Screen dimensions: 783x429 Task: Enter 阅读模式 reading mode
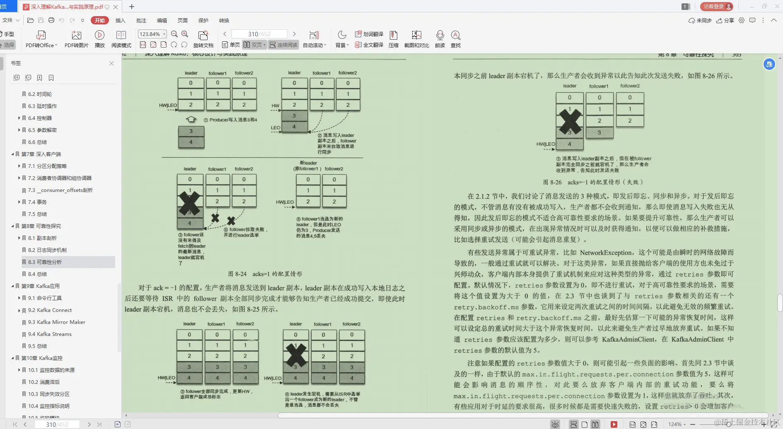pyautogui.click(x=121, y=38)
